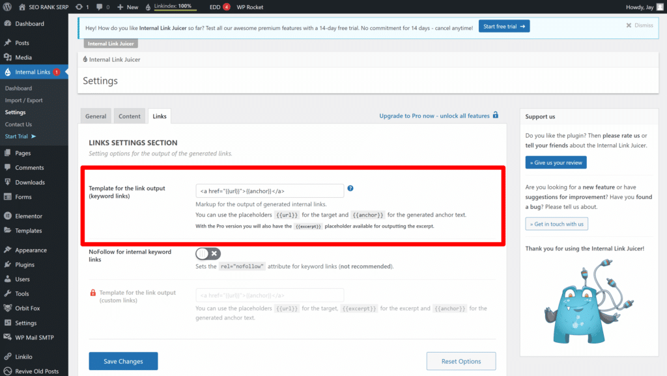Click the Internal Links droplet icon
Image resolution: width=667 pixels, height=376 pixels.
[x=8, y=72]
